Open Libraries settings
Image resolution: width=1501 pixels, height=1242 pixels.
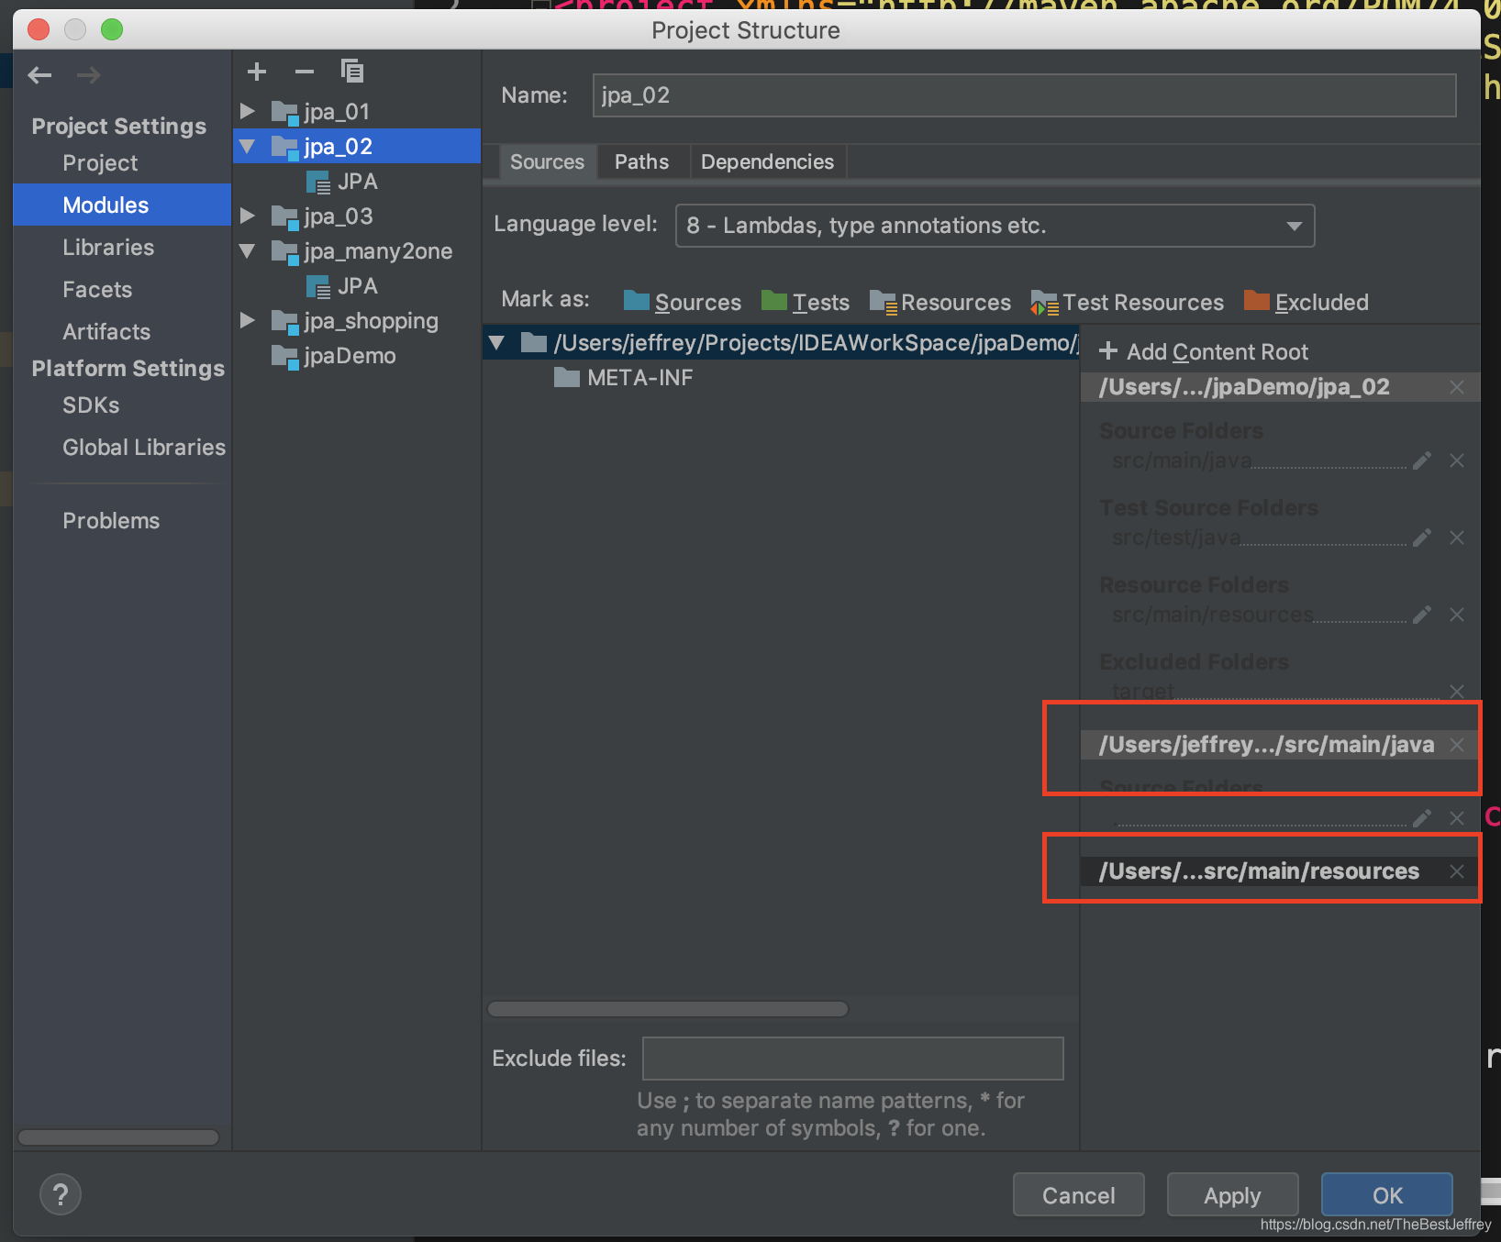pyautogui.click(x=108, y=248)
